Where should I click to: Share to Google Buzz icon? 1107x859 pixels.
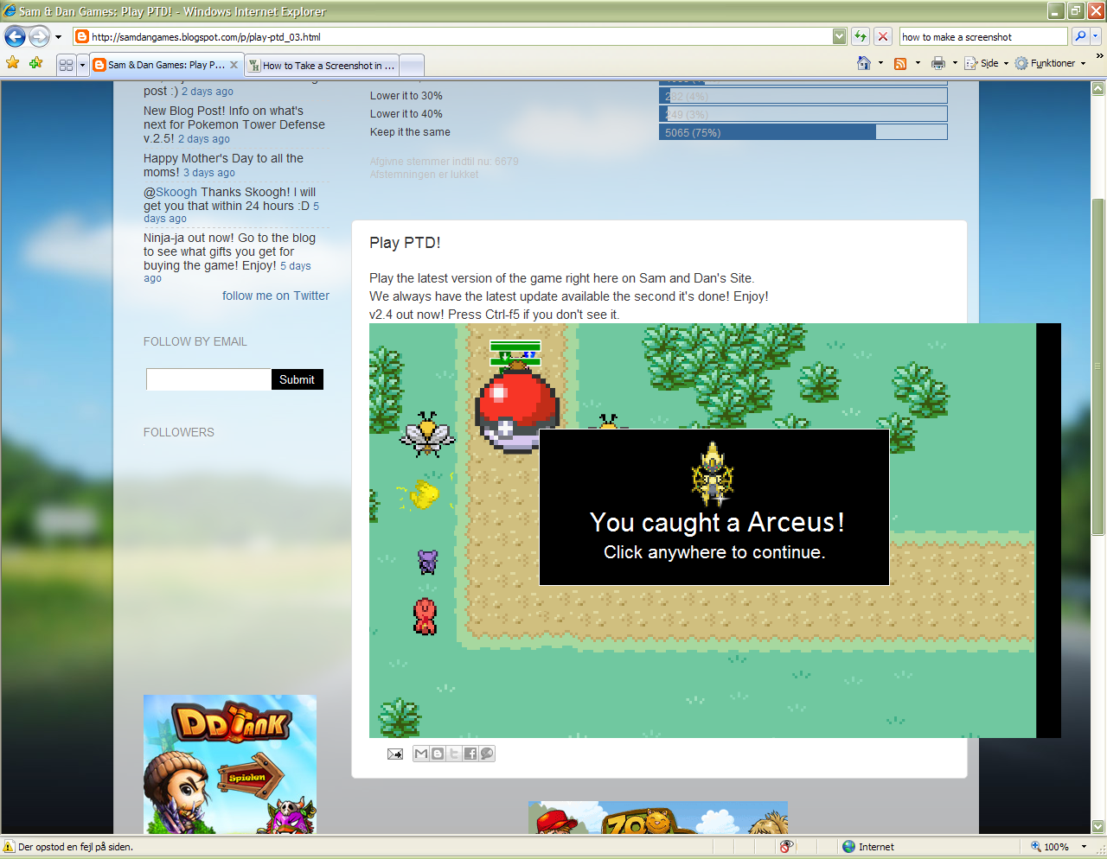(487, 754)
